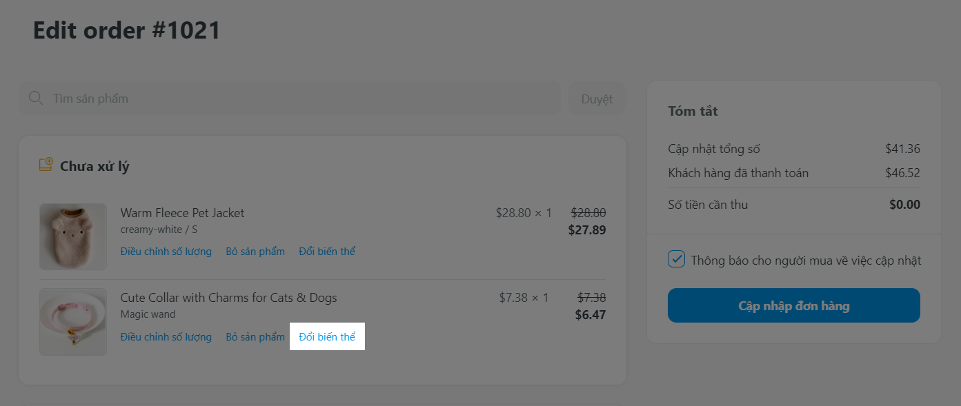Open the Warm Fleece Pet Jacket thumbnail
Viewport: 961px width, 406px height.
[x=73, y=236]
